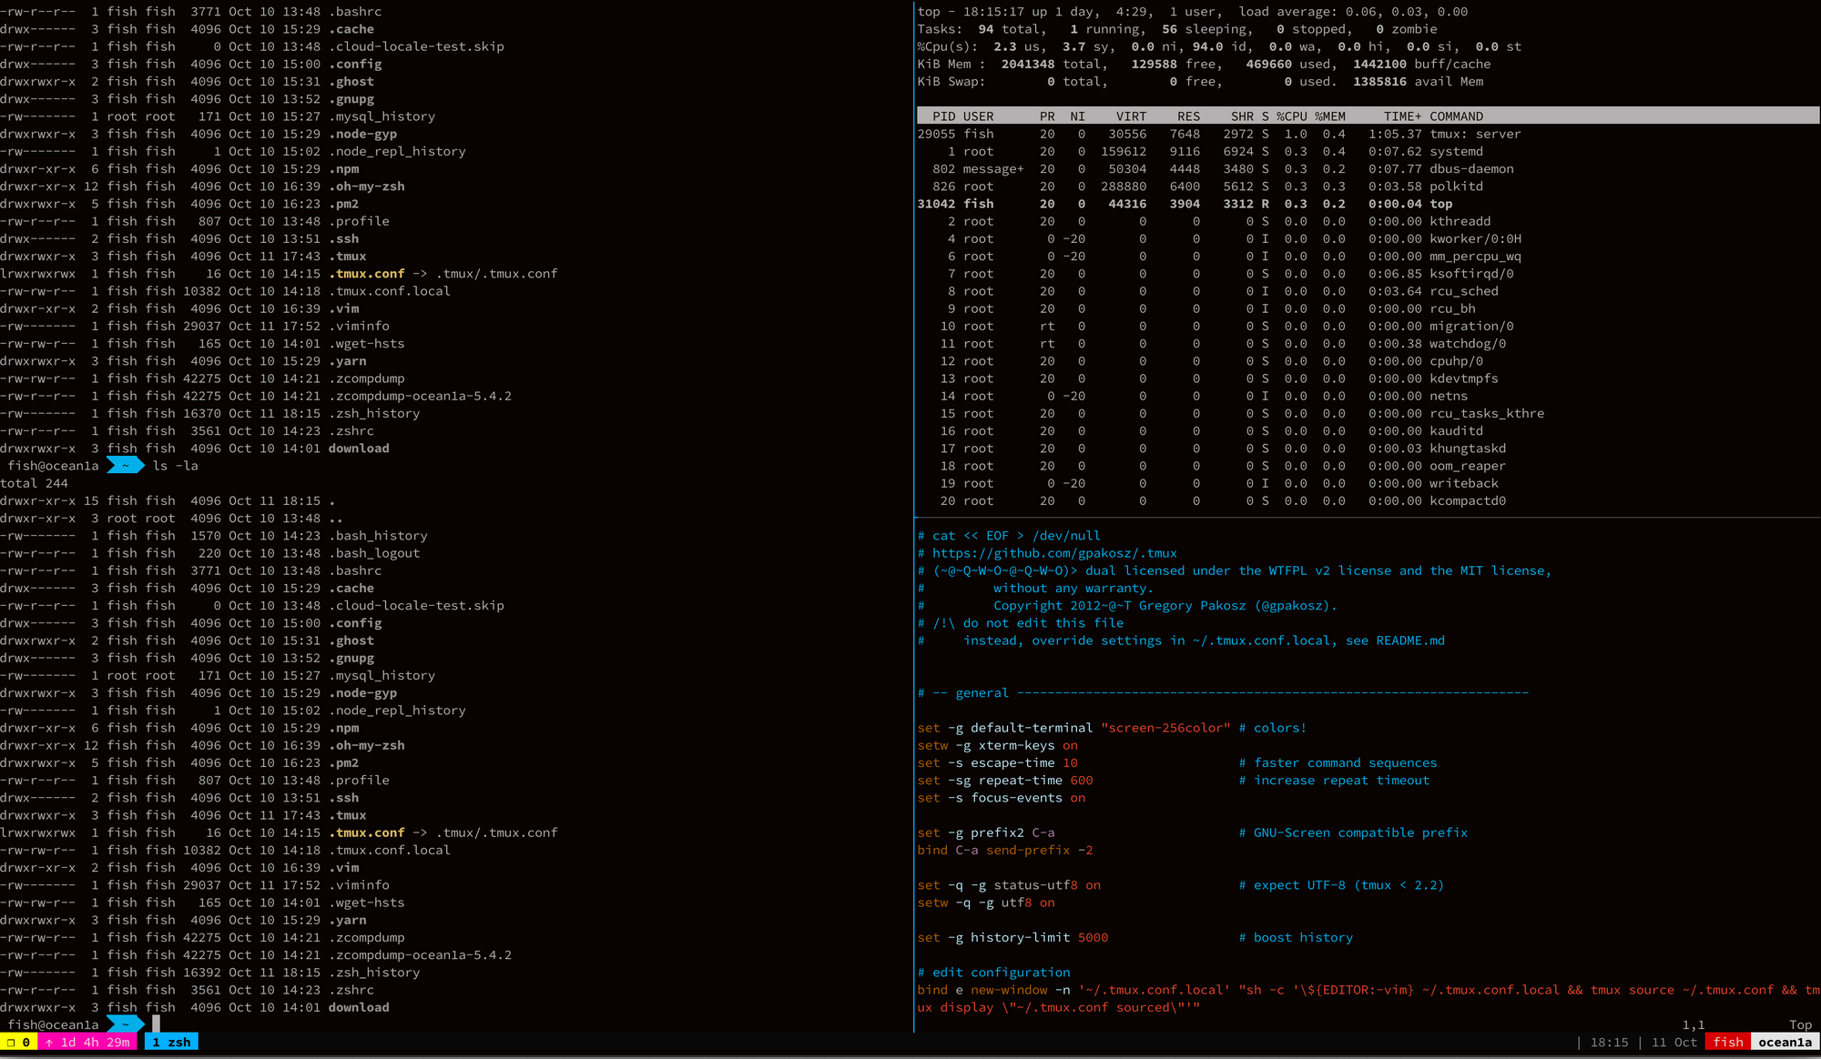Click the 'total 244' line in the left pane

tap(35, 483)
